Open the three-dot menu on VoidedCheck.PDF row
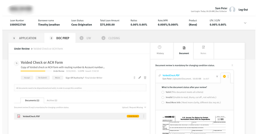 point(144,116)
